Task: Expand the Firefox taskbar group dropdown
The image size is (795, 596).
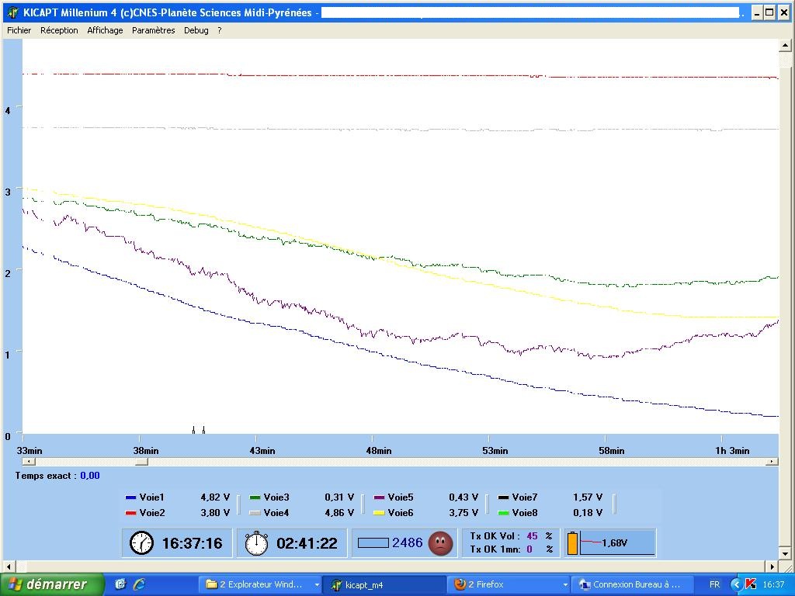Action: tap(564, 584)
